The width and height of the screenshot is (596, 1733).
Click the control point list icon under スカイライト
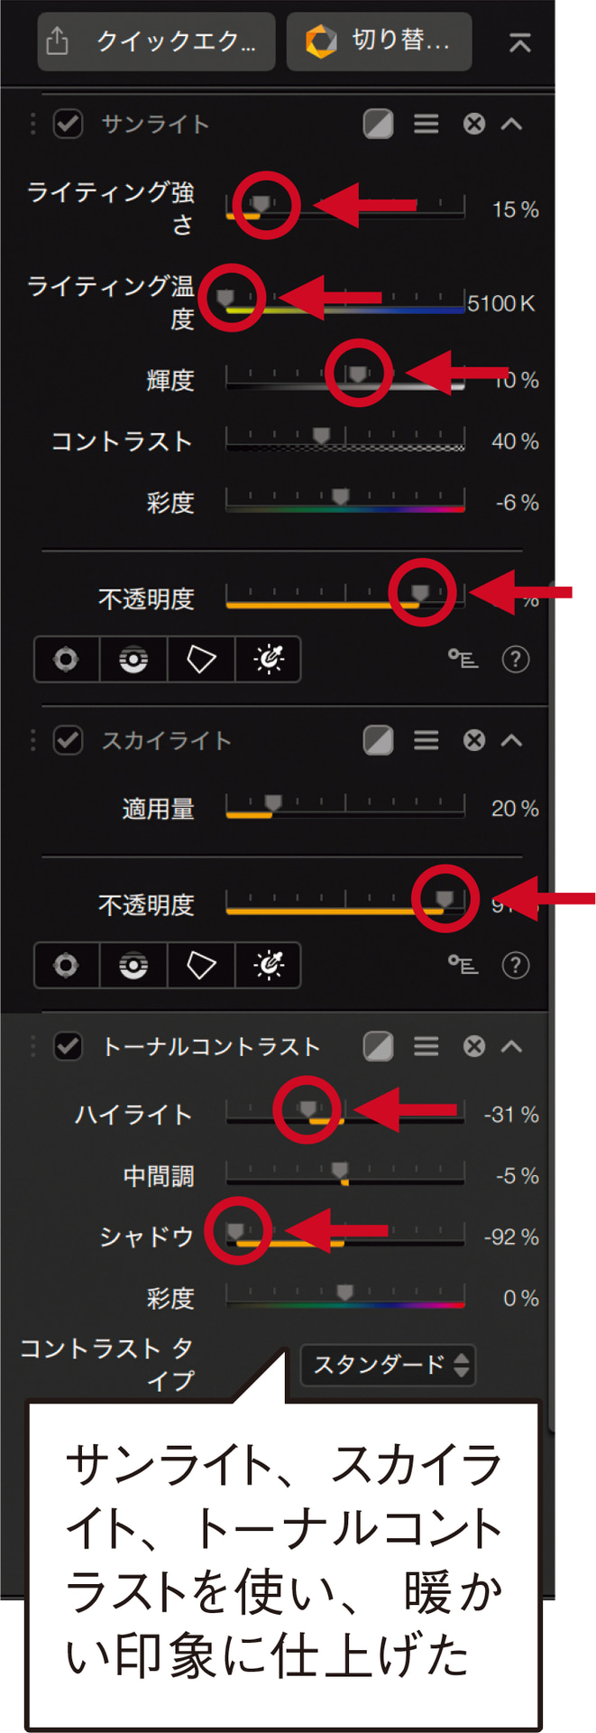click(x=463, y=965)
